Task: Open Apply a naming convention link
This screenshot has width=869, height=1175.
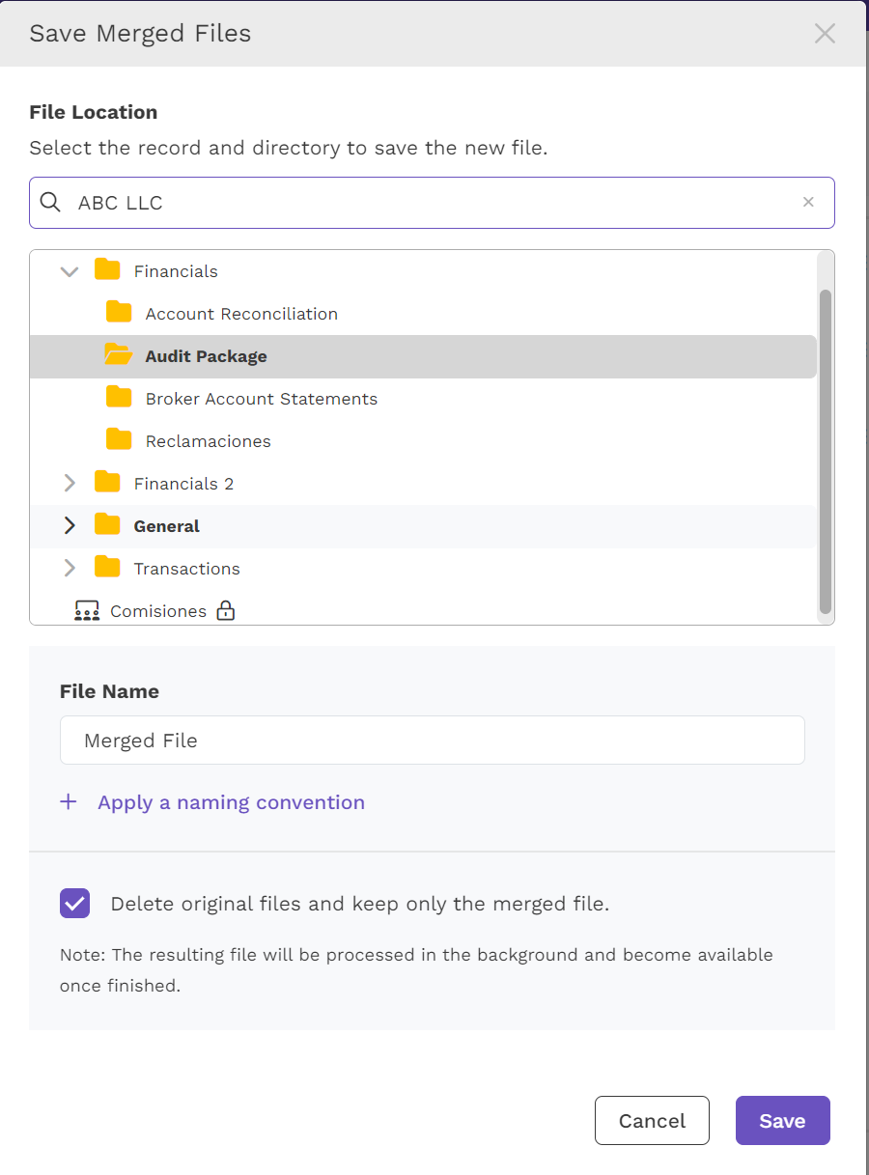Action: (231, 801)
